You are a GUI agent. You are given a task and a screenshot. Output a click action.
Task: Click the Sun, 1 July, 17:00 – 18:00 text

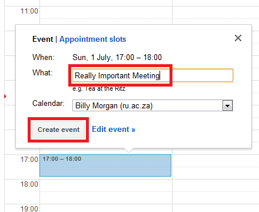coord(117,58)
